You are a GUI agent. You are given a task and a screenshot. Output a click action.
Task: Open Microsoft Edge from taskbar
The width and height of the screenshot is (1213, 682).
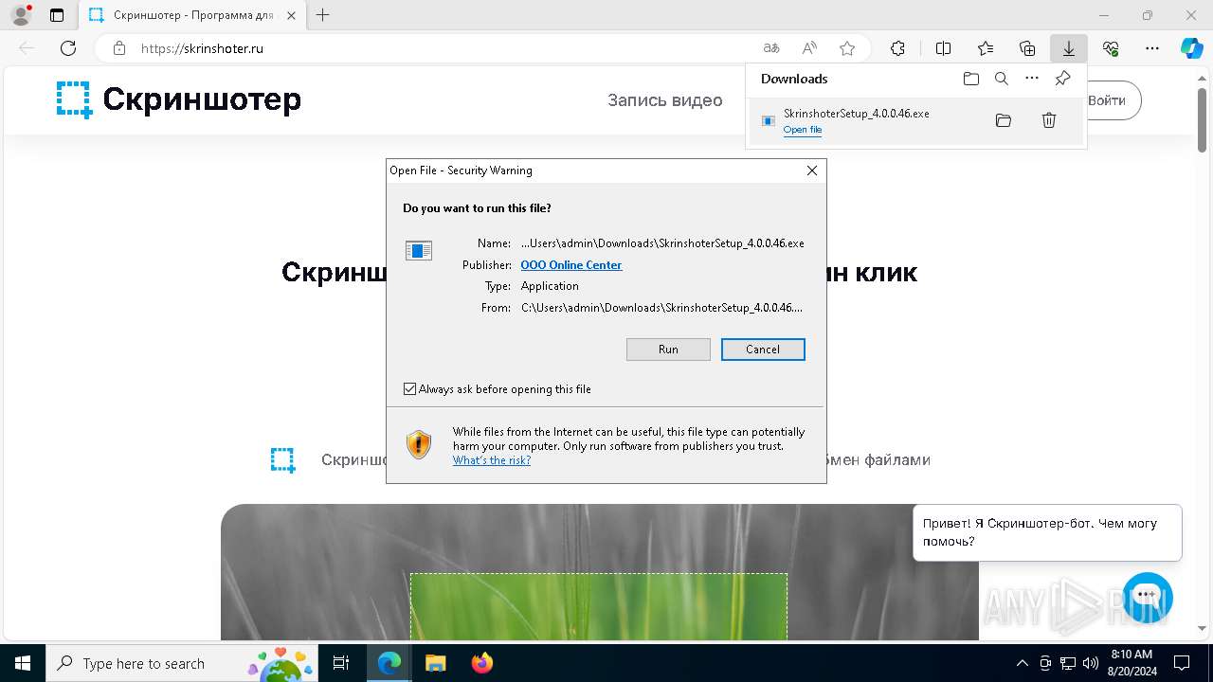click(389, 663)
